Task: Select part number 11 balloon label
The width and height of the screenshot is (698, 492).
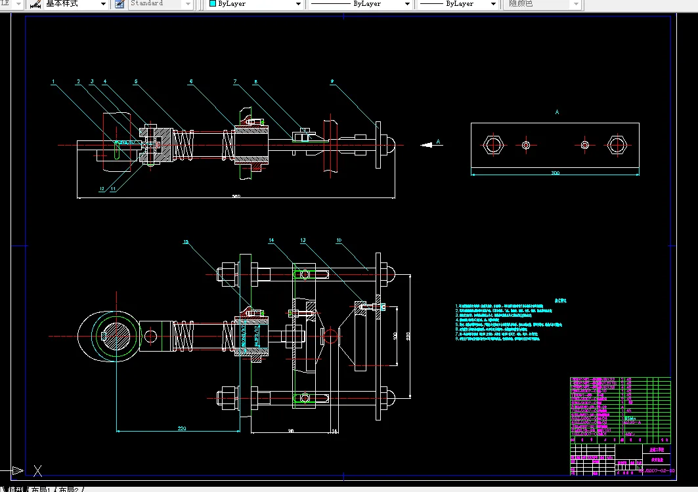Action: pyautogui.click(x=113, y=189)
